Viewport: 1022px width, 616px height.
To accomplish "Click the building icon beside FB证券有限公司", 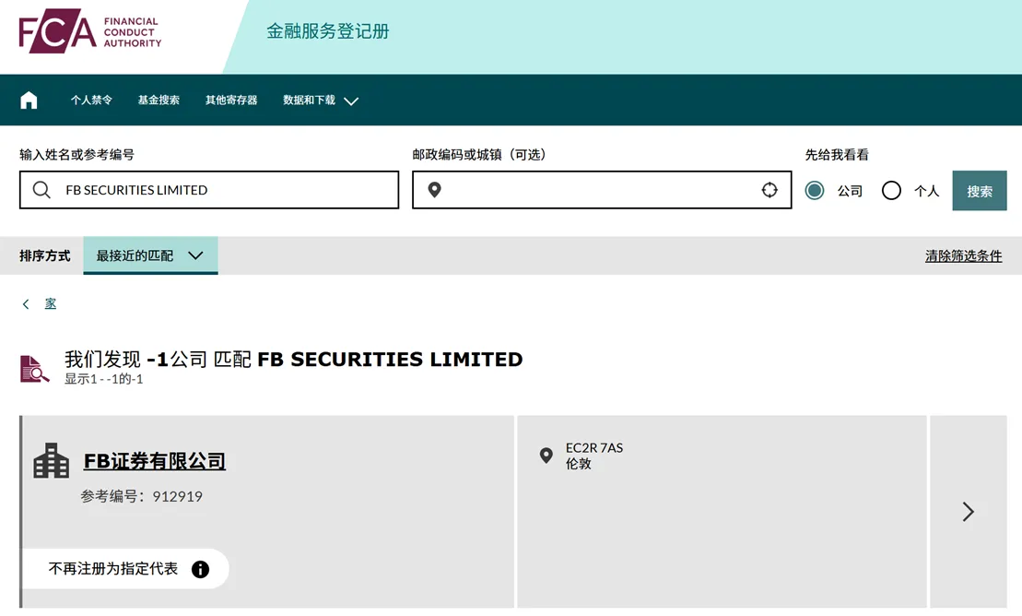I will tap(51, 461).
